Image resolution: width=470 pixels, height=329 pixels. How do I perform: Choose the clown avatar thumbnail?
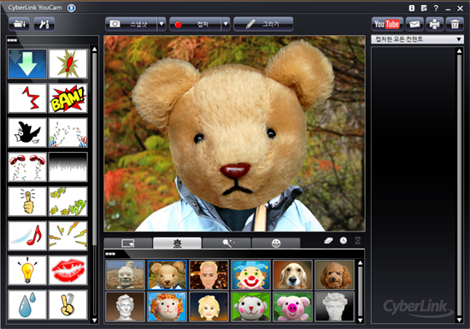pyautogui.click(x=250, y=275)
